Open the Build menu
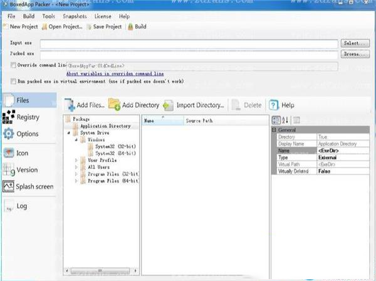Screen dimensions: 376x281 29,16
